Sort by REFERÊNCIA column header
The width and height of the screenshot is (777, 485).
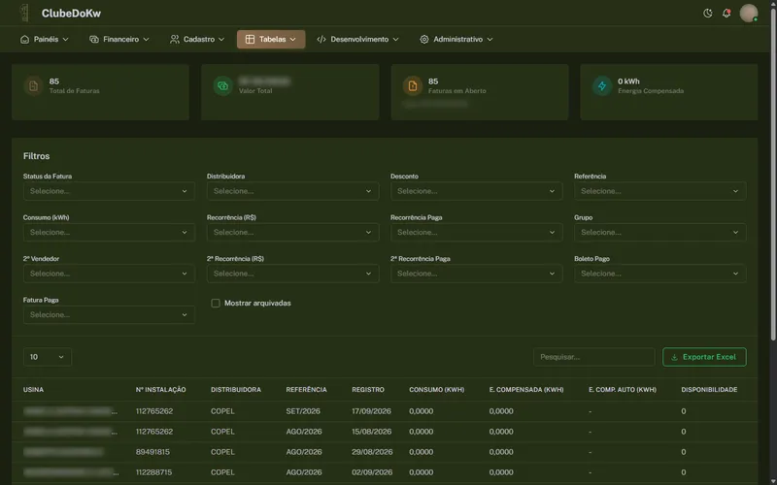point(306,390)
